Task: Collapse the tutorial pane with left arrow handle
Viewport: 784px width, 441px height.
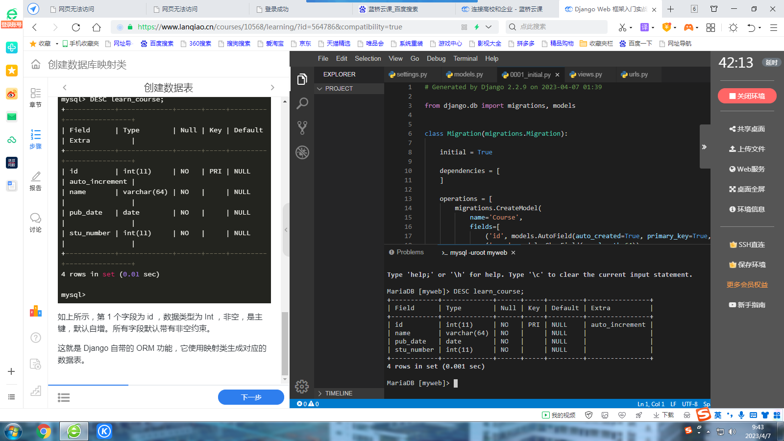Action: pyautogui.click(x=286, y=229)
